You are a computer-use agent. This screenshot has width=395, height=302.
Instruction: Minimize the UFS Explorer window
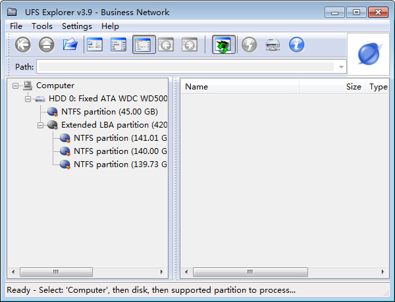[334, 12]
